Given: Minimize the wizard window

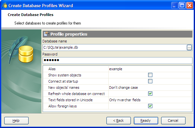Looking at the screenshot, I should pos(174,6).
